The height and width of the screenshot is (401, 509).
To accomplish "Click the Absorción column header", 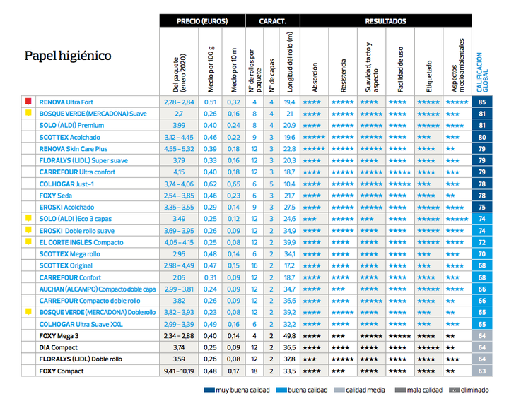I will (x=314, y=77).
